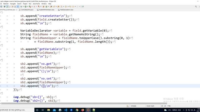The height and width of the screenshot is (112, 200).
Task: Open the eGovFrame menu
Action: click(36, 4)
